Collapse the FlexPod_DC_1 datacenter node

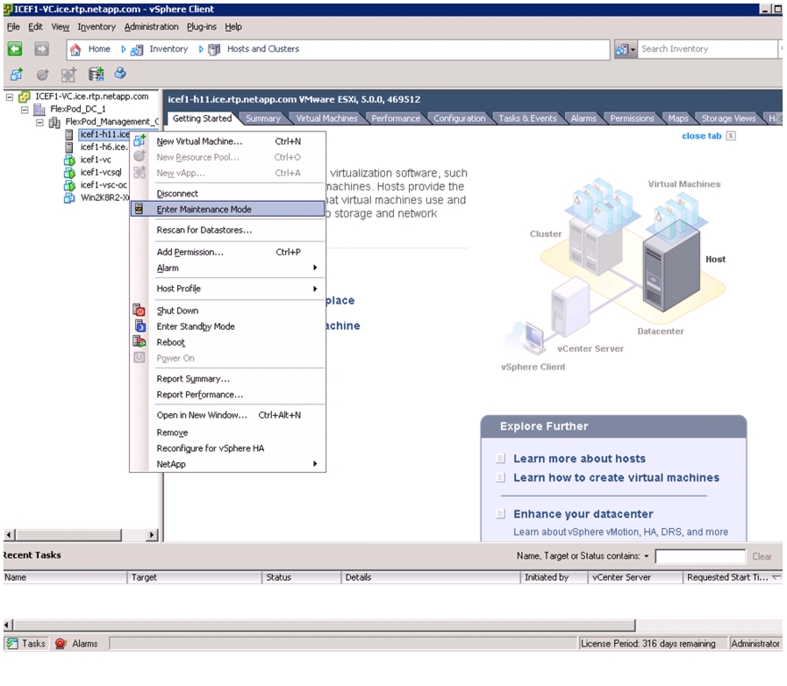(x=25, y=110)
